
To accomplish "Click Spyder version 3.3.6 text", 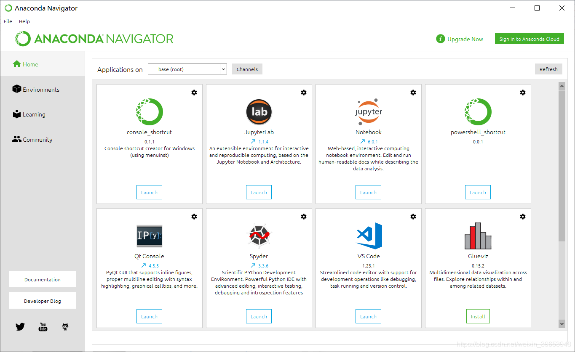I will pyautogui.click(x=263, y=266).
